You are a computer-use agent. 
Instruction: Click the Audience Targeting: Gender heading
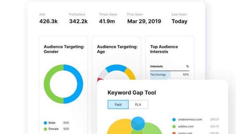point(64,49)
